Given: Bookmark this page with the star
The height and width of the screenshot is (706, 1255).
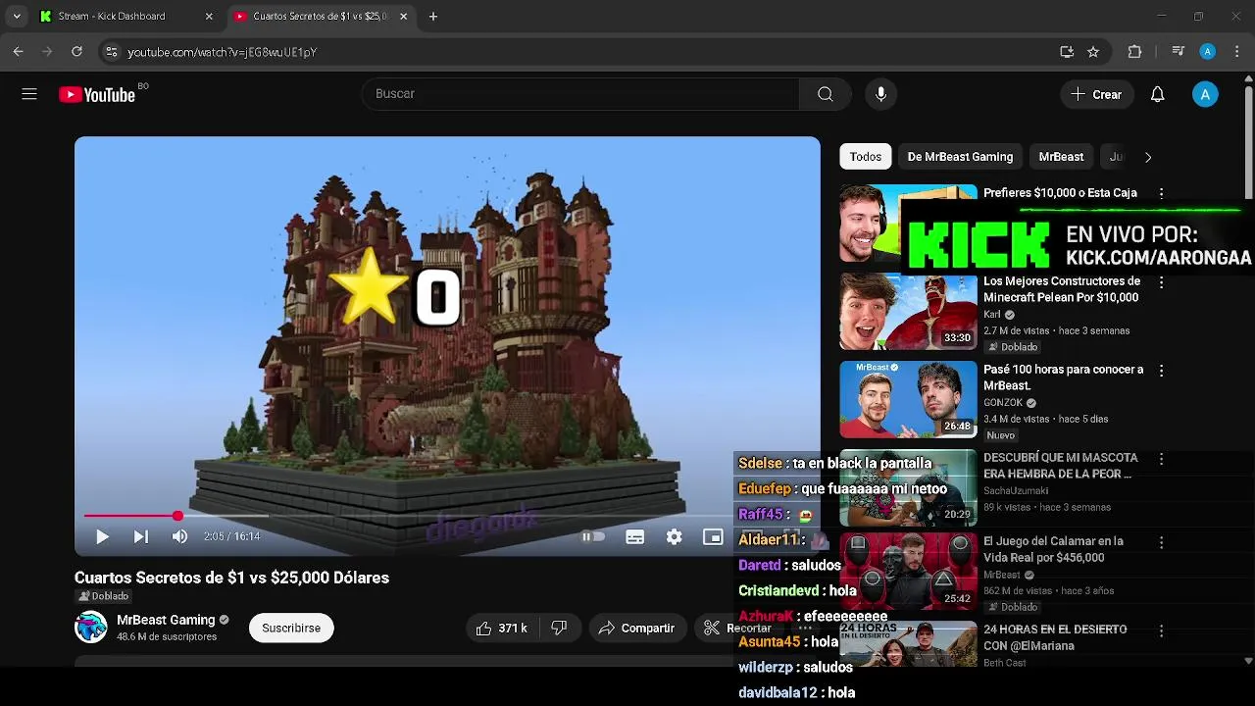Looking at the screenshot, I should click(1093, 52).
